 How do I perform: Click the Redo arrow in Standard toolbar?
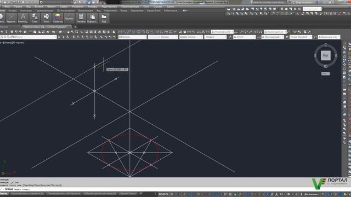tap(60, 32)
